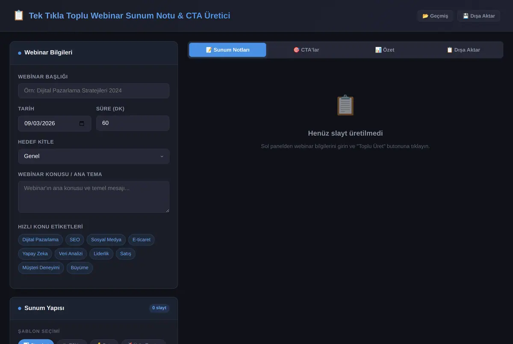Image resolution: width=513 pixels, height=344 pixels.
Task: Select the Satış topic tag
Action: tap(126, 254)
